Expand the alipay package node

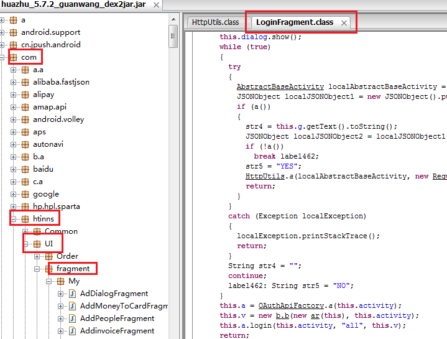(13, 95)
